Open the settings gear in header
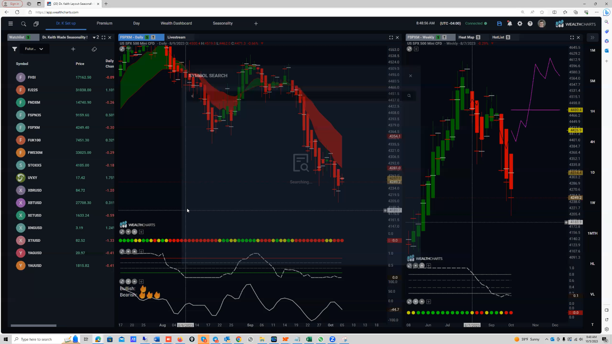Viewport: 612px width, 344px height. (520, 24)
